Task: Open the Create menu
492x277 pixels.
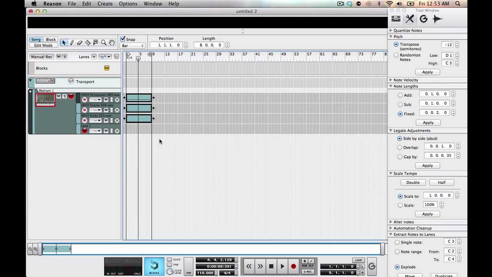Action: 105,4
